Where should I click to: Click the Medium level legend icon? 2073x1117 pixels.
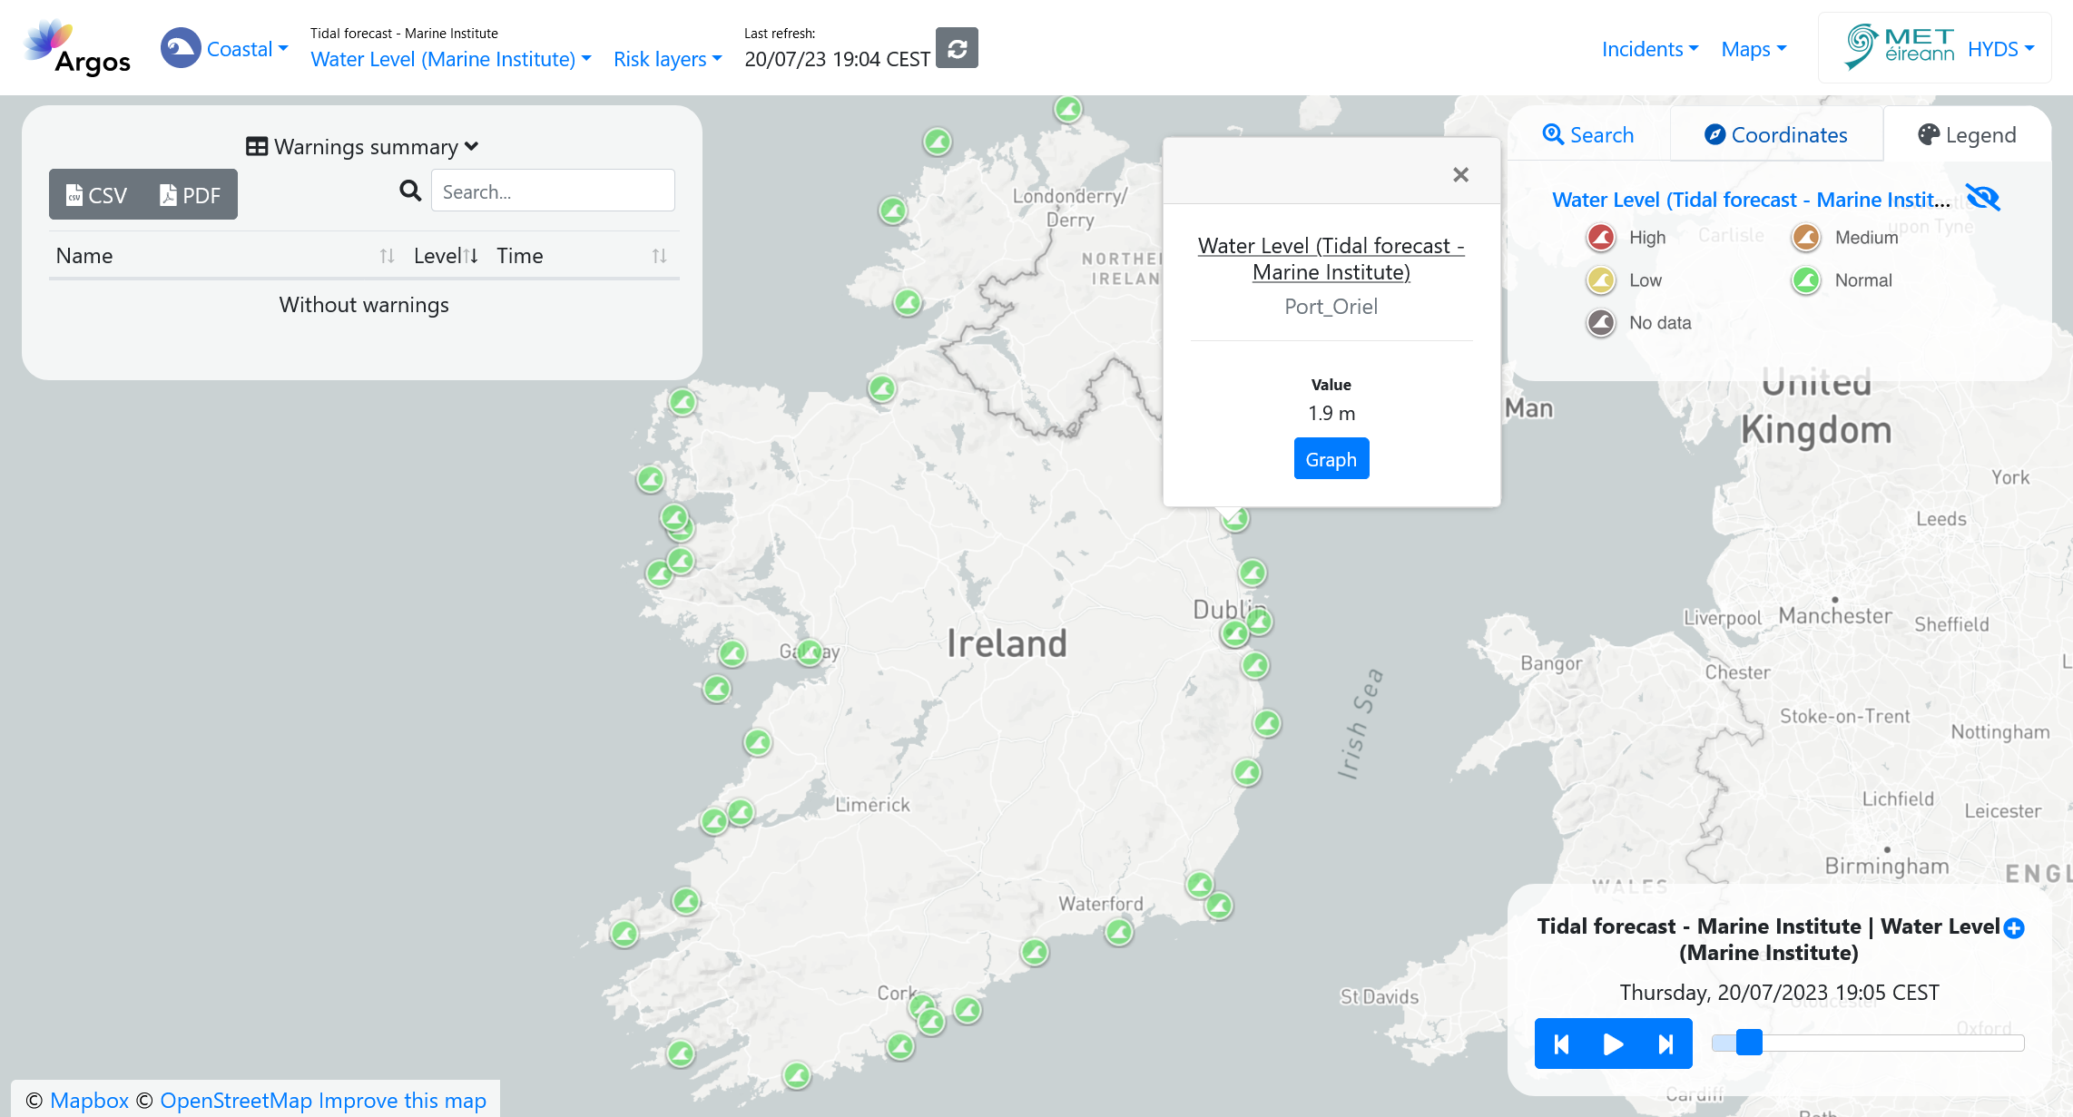[x=1806, y=238]
